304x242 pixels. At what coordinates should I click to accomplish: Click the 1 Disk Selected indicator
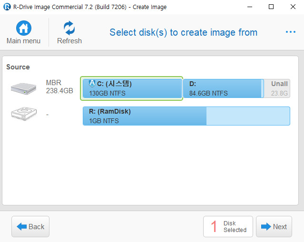pos(228,226)
